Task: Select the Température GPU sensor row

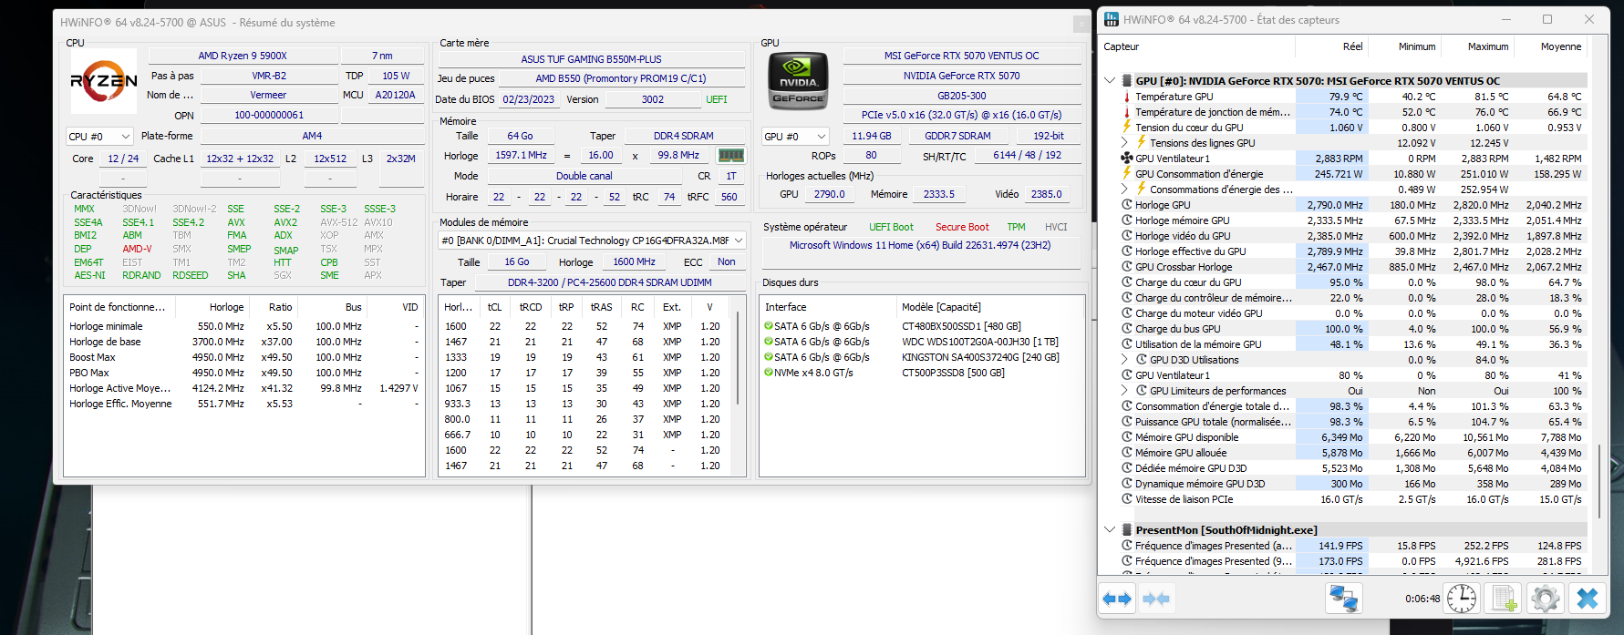Action: click(x=1174, y=97)
